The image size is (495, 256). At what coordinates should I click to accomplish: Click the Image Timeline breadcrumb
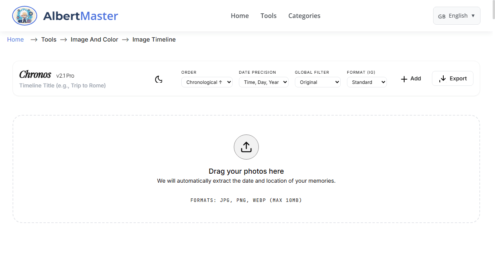[154, 40]
